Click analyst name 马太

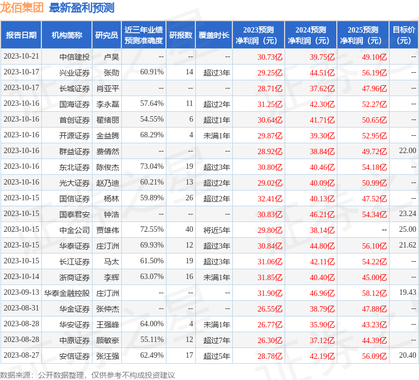tap(112, 261)
